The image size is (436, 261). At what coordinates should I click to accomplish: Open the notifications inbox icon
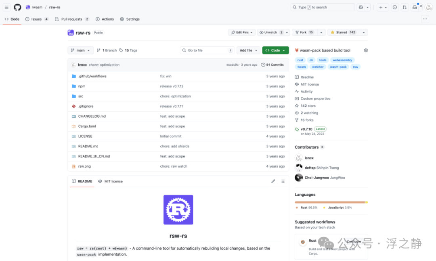(x=415, y=7)
